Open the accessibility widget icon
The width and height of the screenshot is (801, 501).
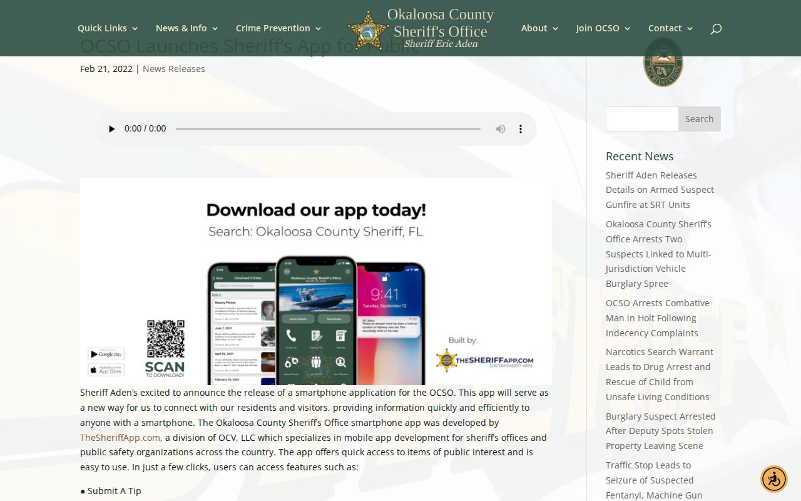774,479
